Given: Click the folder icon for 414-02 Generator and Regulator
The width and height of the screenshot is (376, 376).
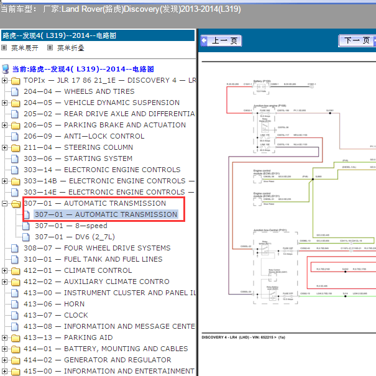Looking at the screenshot, I should tap(16, 360).
